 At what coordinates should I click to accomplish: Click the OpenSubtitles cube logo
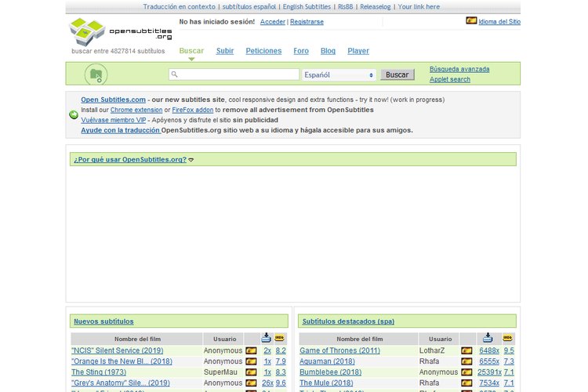(x=87, y=31)
